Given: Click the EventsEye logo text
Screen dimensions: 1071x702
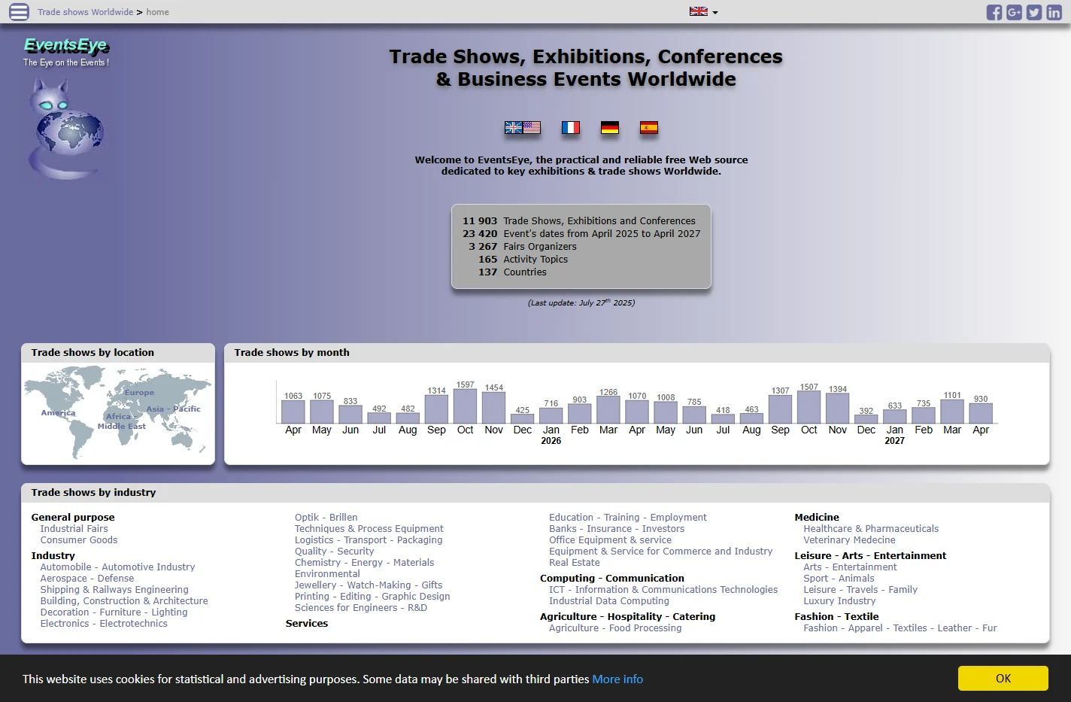Looking at the screenshot, I should (65, 44).
